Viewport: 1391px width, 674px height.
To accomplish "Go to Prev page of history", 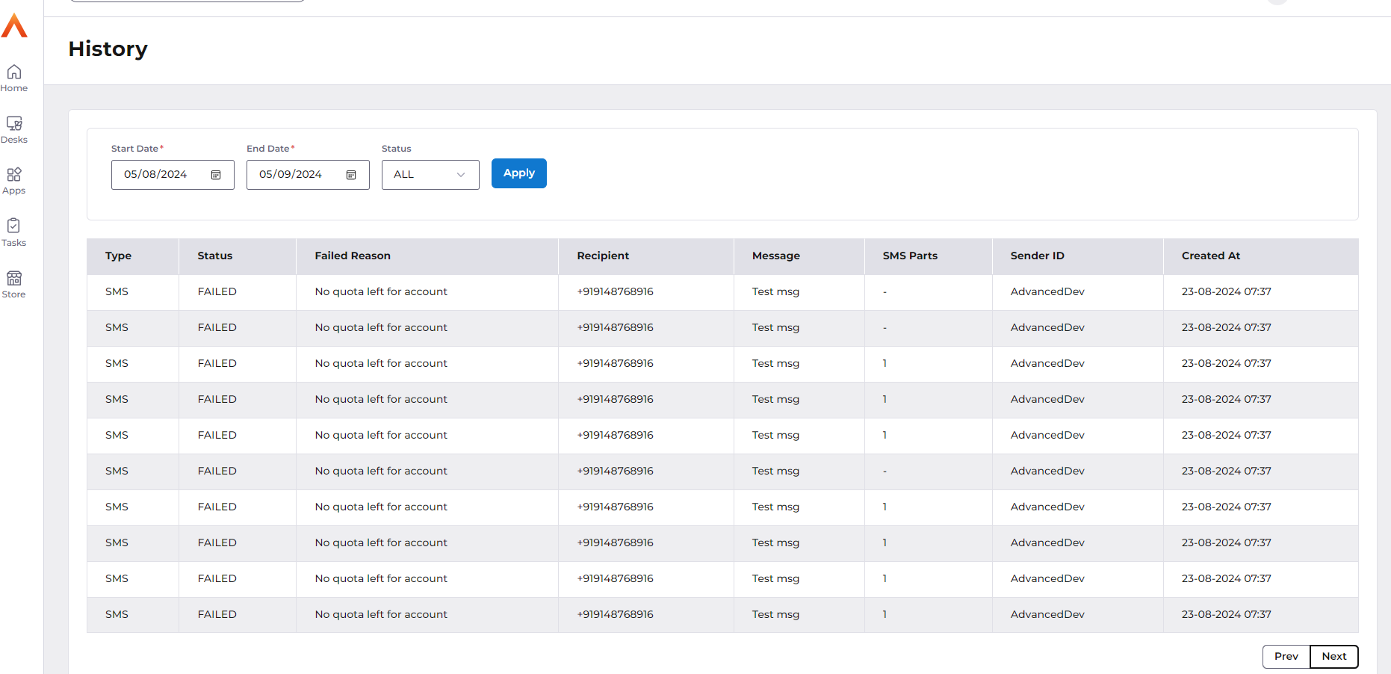I will [x=1286, y=656].
